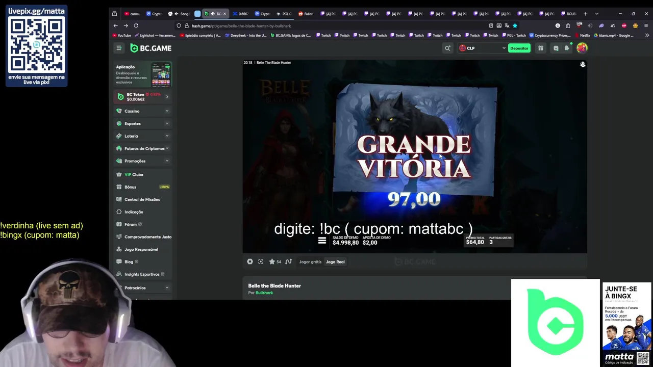Expand the Promoções sidebar section
Screen dimensions: 653x367
click(x=167, y=161)
